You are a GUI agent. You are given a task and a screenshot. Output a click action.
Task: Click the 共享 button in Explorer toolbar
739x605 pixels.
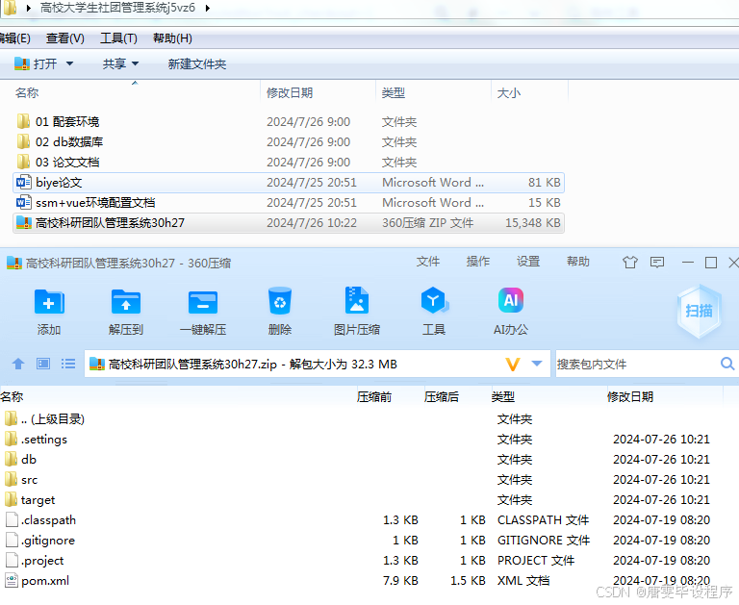click(x=115, y=63)
